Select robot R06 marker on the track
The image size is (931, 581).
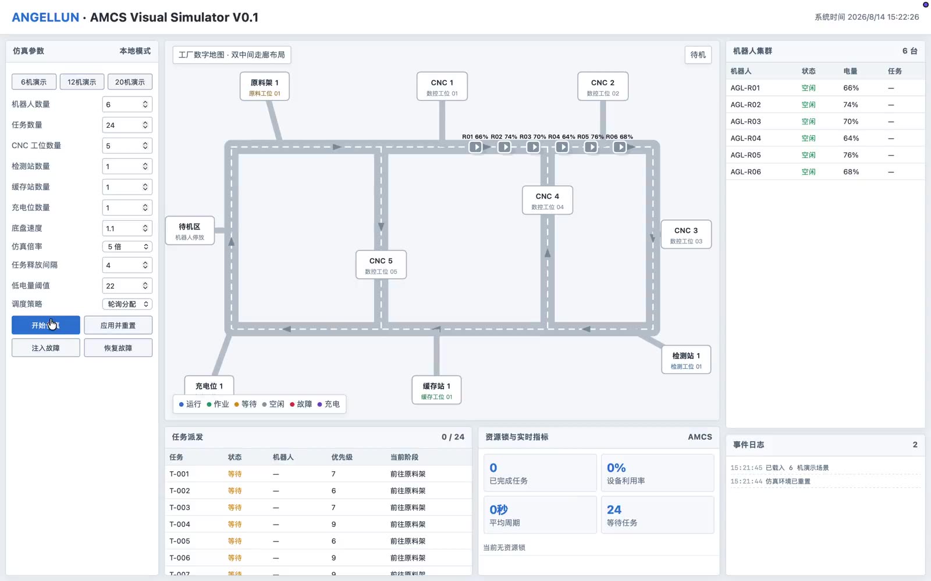click(x=620, y=147)
